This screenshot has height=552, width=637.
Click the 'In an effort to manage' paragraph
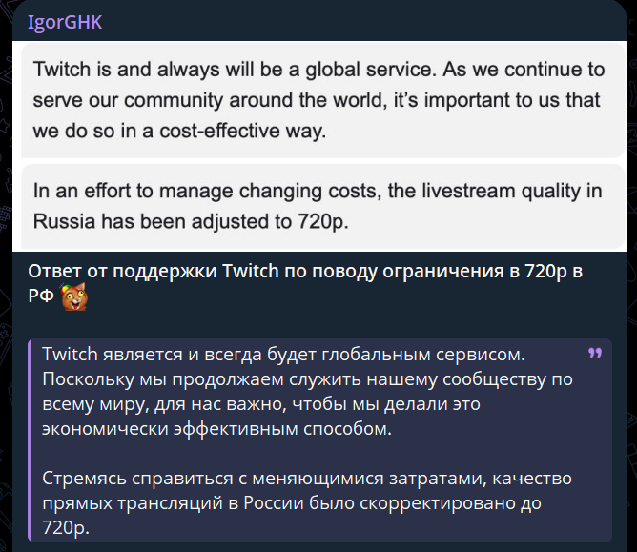[318, 206]
